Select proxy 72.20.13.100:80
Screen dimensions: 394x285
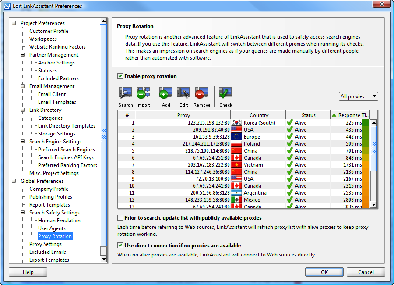(x=244, y=179)
